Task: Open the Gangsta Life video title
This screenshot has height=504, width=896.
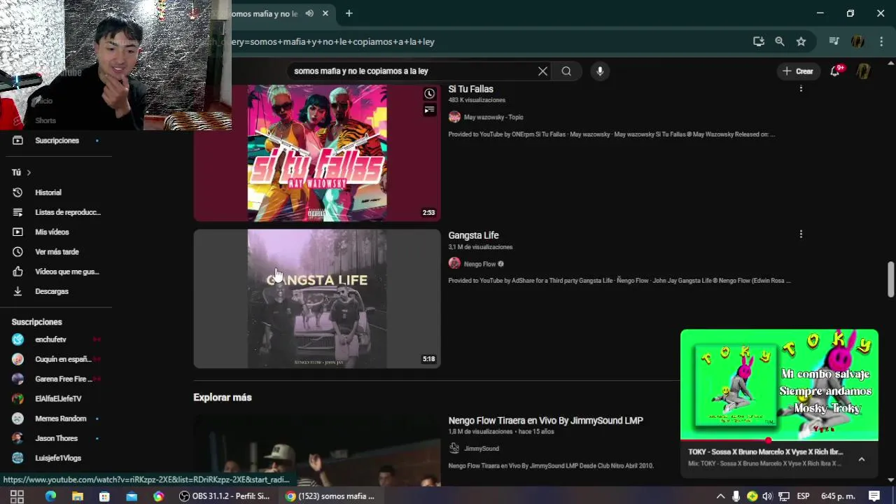Action: pyautogui.click(x=473, y=235)
